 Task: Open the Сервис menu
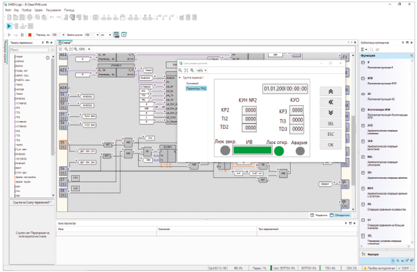point(39,10)
